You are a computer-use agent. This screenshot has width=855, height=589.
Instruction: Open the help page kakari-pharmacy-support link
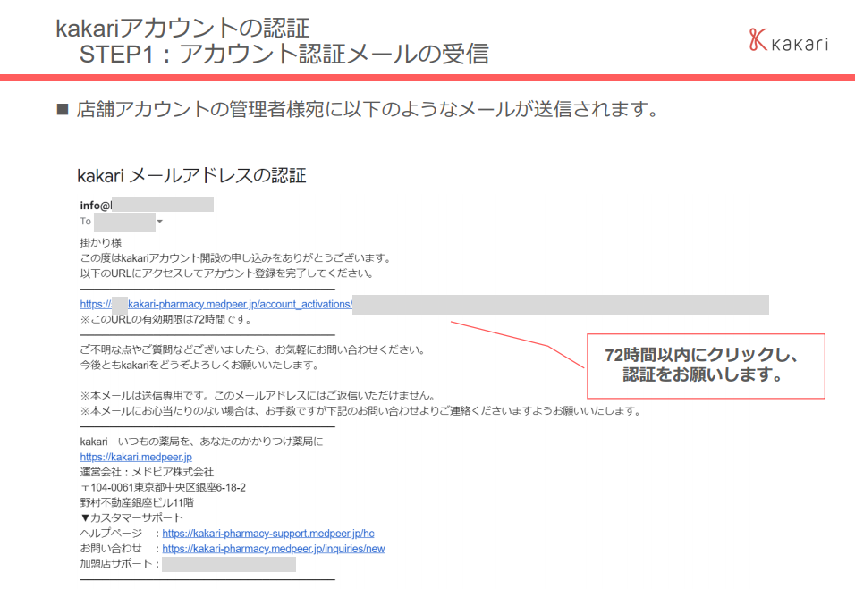[267, 533]
